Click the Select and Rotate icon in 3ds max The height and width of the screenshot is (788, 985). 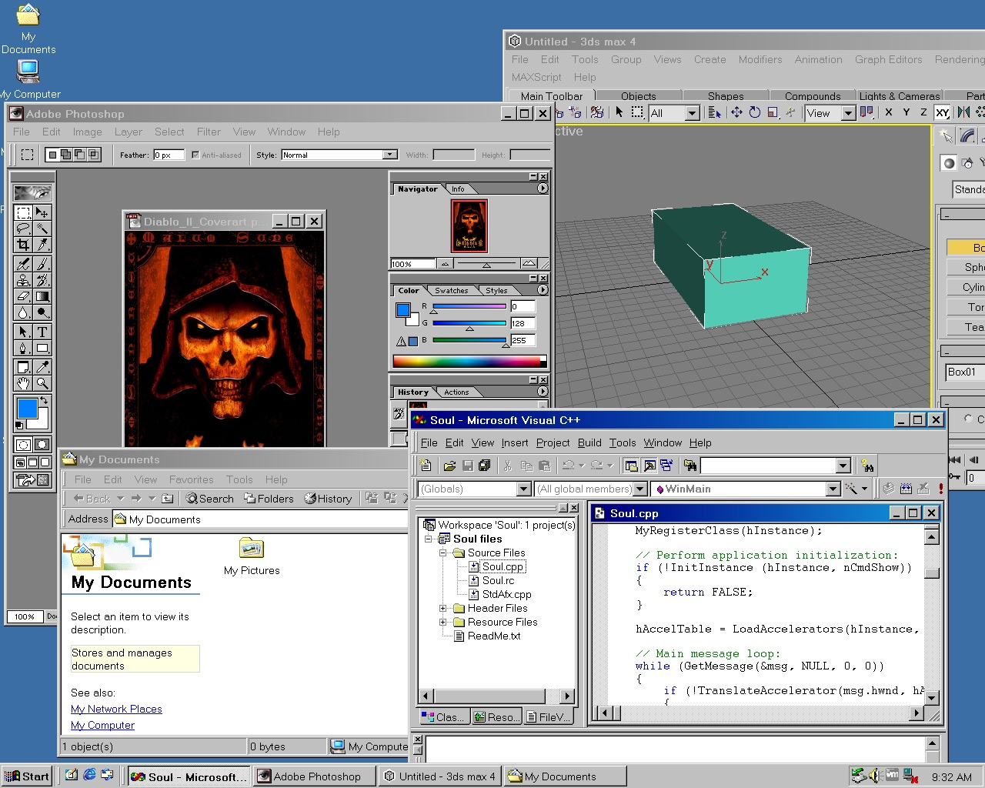[755, 112]
